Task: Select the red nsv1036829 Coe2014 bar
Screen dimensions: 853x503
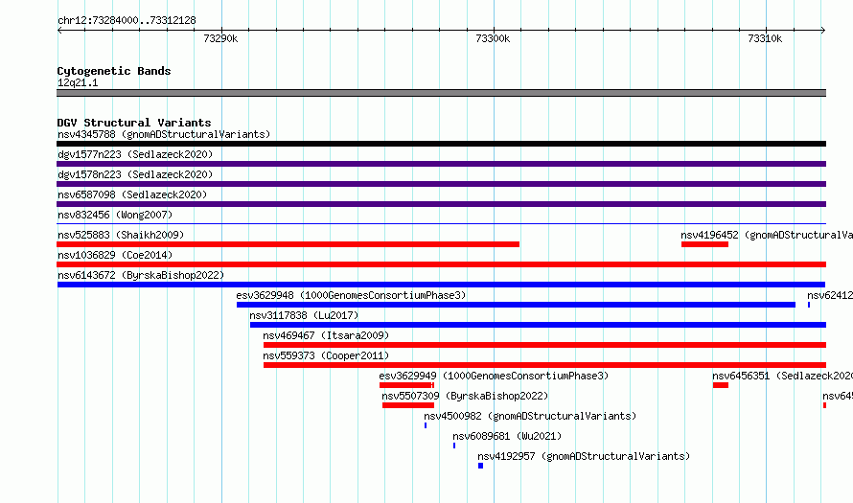Action: click(441, 264)
